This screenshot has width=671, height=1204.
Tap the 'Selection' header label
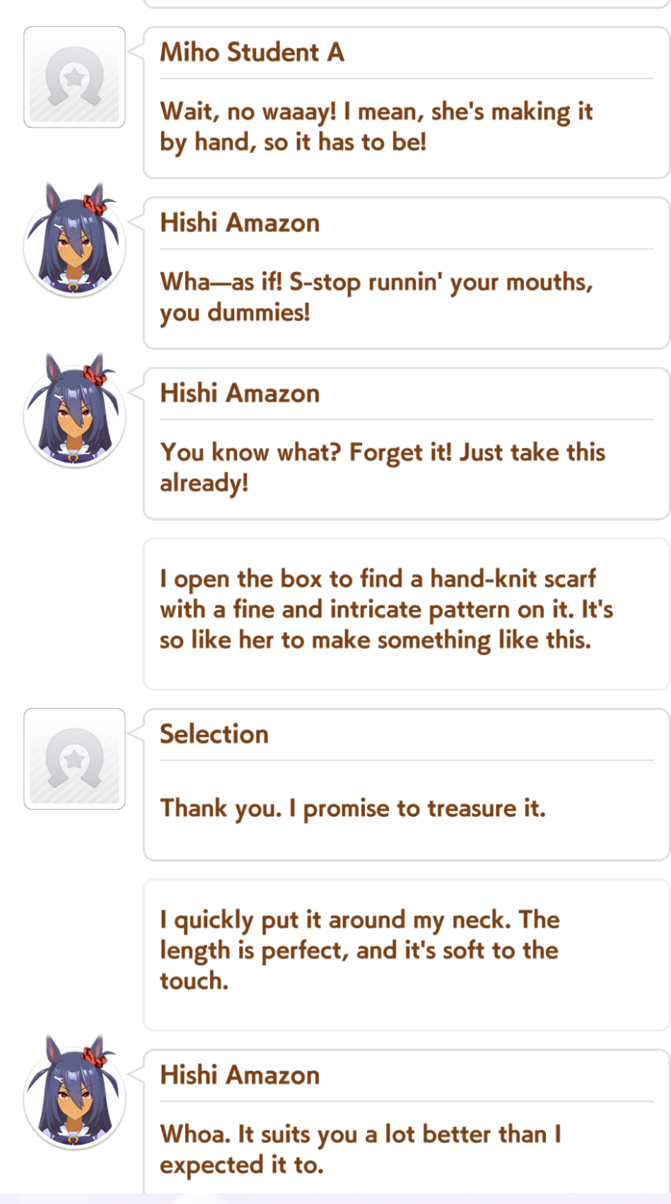click(x=214, y=734)
